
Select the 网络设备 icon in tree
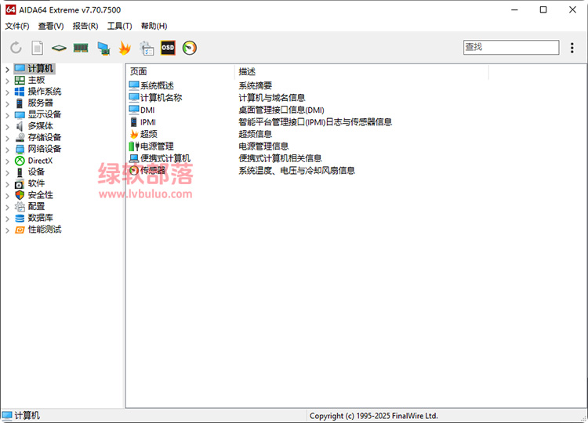[x=20, y=149]
